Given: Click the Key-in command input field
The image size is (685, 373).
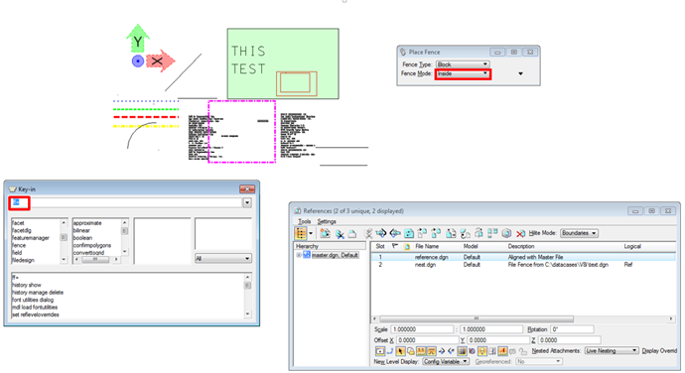Looking at the screenshot, I should tap(126, 202).
